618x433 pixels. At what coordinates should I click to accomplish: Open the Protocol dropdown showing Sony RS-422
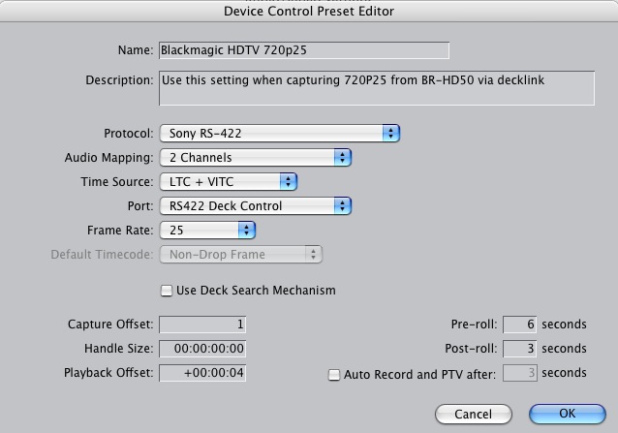[x=280, y=133]
